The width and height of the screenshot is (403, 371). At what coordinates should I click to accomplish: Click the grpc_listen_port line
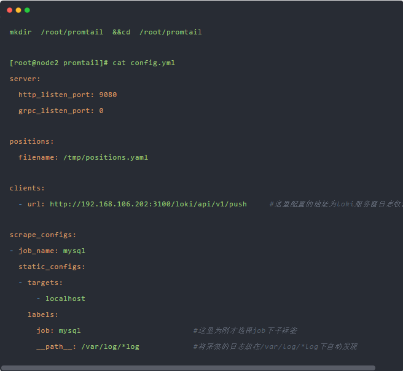tap(61, 111)
